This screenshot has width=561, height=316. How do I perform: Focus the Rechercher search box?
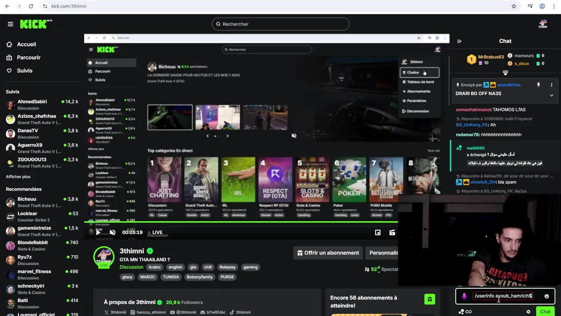pos(280,24)
